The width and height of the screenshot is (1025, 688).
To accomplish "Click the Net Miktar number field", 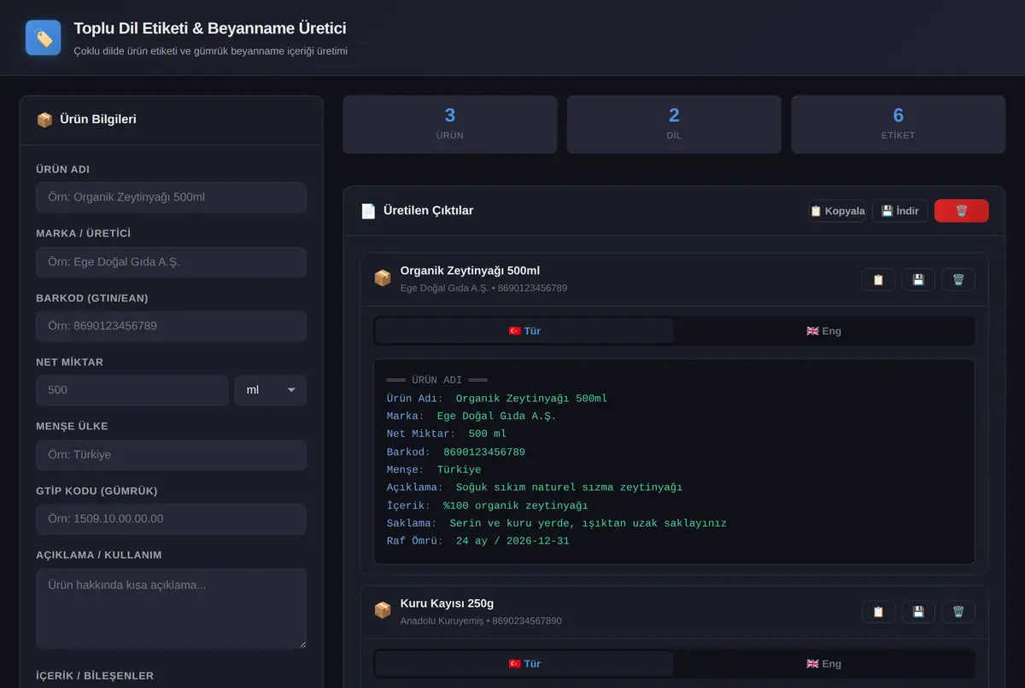I will pyautogui.click(x=132, y=390).
